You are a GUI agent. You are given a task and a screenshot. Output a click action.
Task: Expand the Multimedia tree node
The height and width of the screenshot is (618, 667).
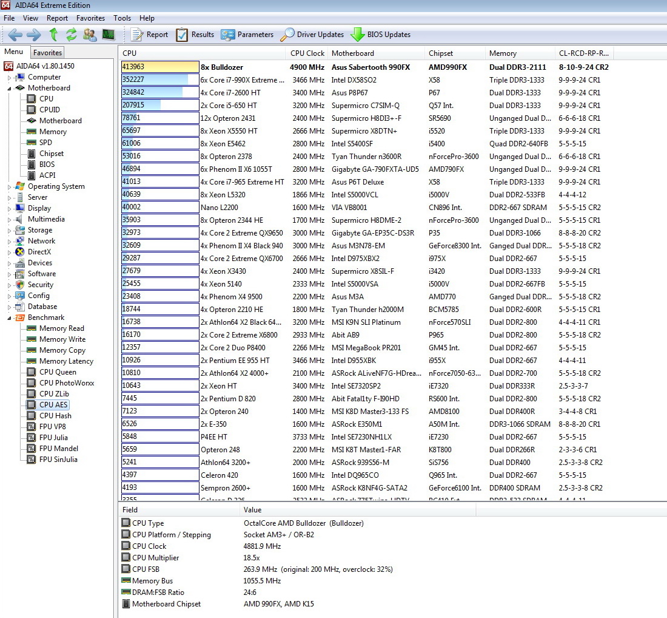tap(9, 219)
